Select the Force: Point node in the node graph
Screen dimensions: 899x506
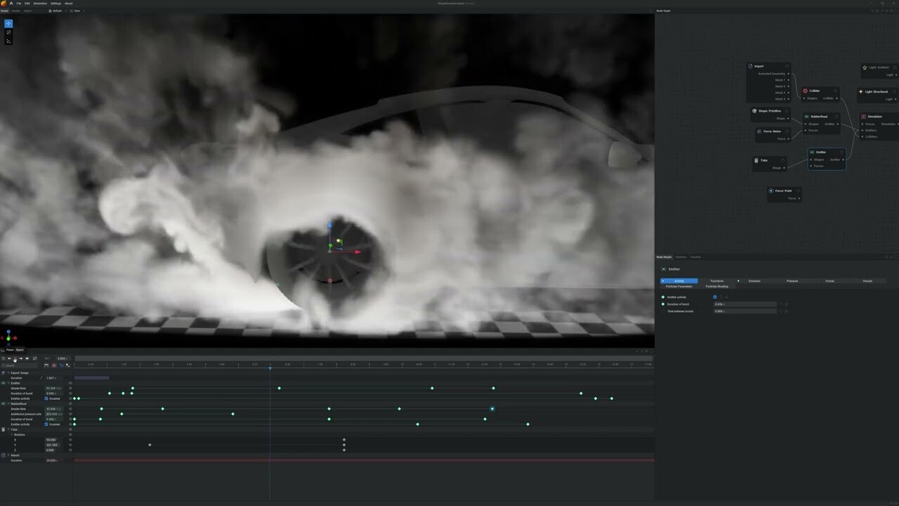(x=785, y=190)
